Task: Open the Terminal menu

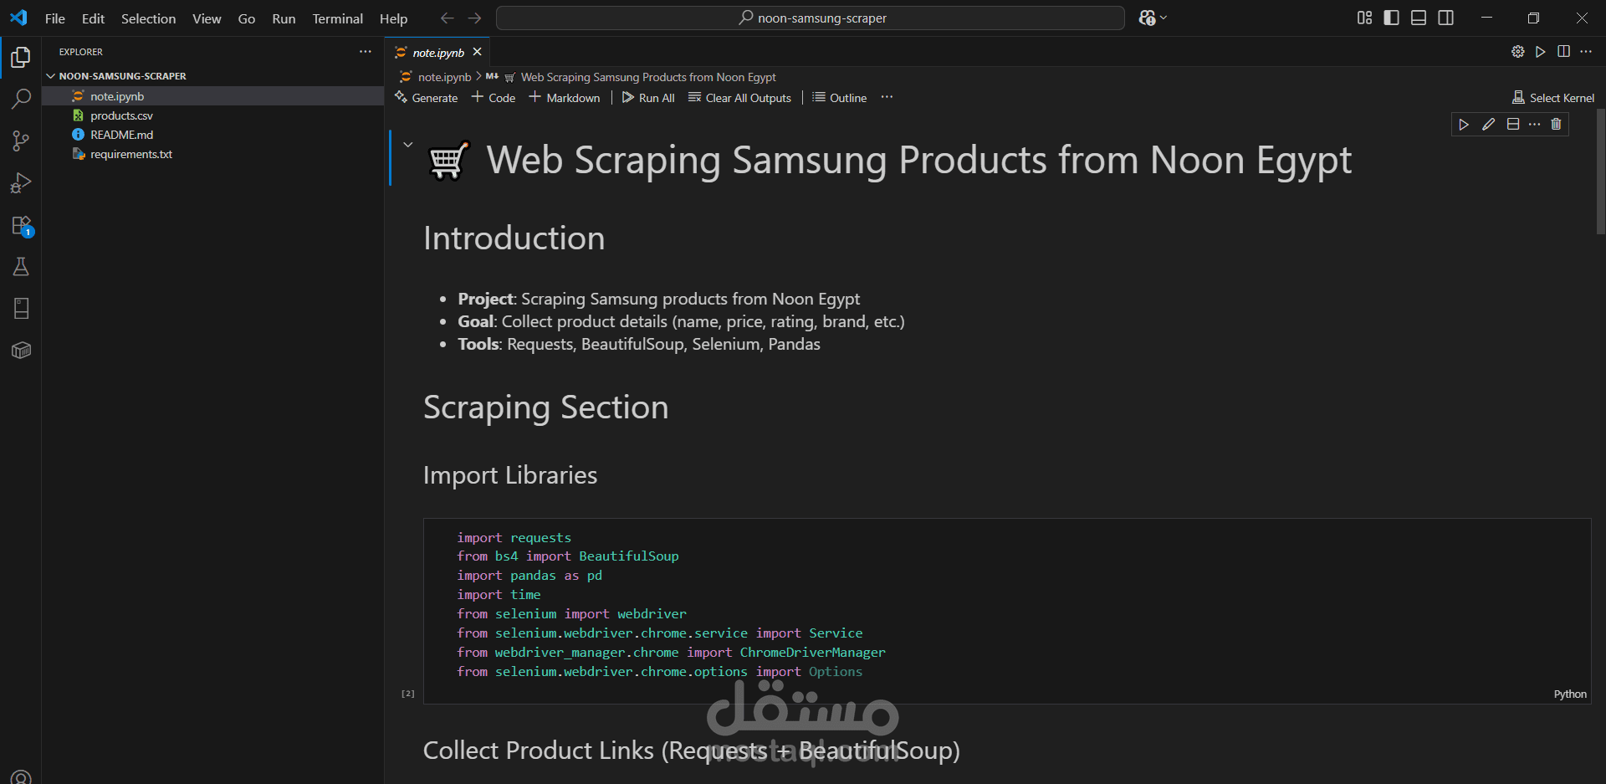Action: click(337, 18)
